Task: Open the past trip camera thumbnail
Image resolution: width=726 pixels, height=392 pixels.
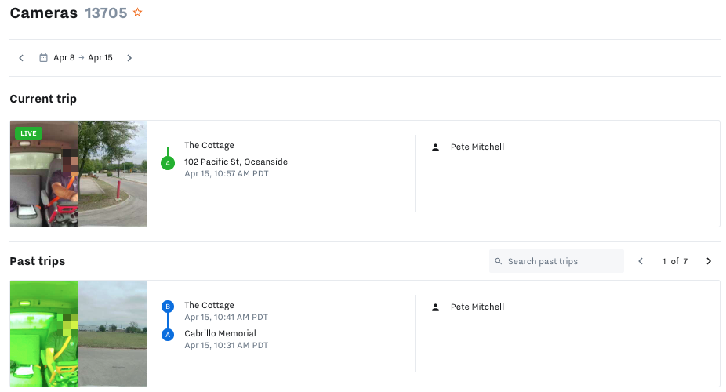Action: [x=78, y=334]
